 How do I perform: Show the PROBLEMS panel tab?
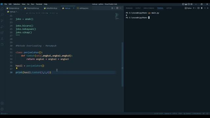tap(129, 8)
